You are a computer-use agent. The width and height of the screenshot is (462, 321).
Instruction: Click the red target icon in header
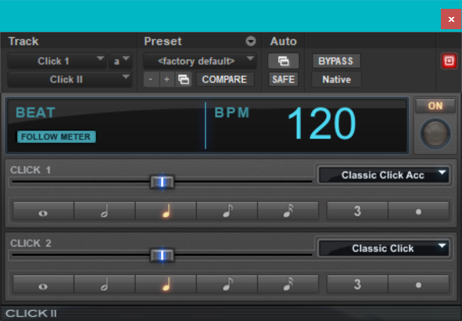point(448,61)
